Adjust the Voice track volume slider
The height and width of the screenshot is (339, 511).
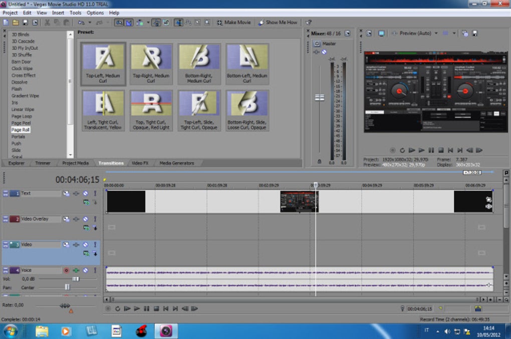pyautogui.click(x=76, y=279)
